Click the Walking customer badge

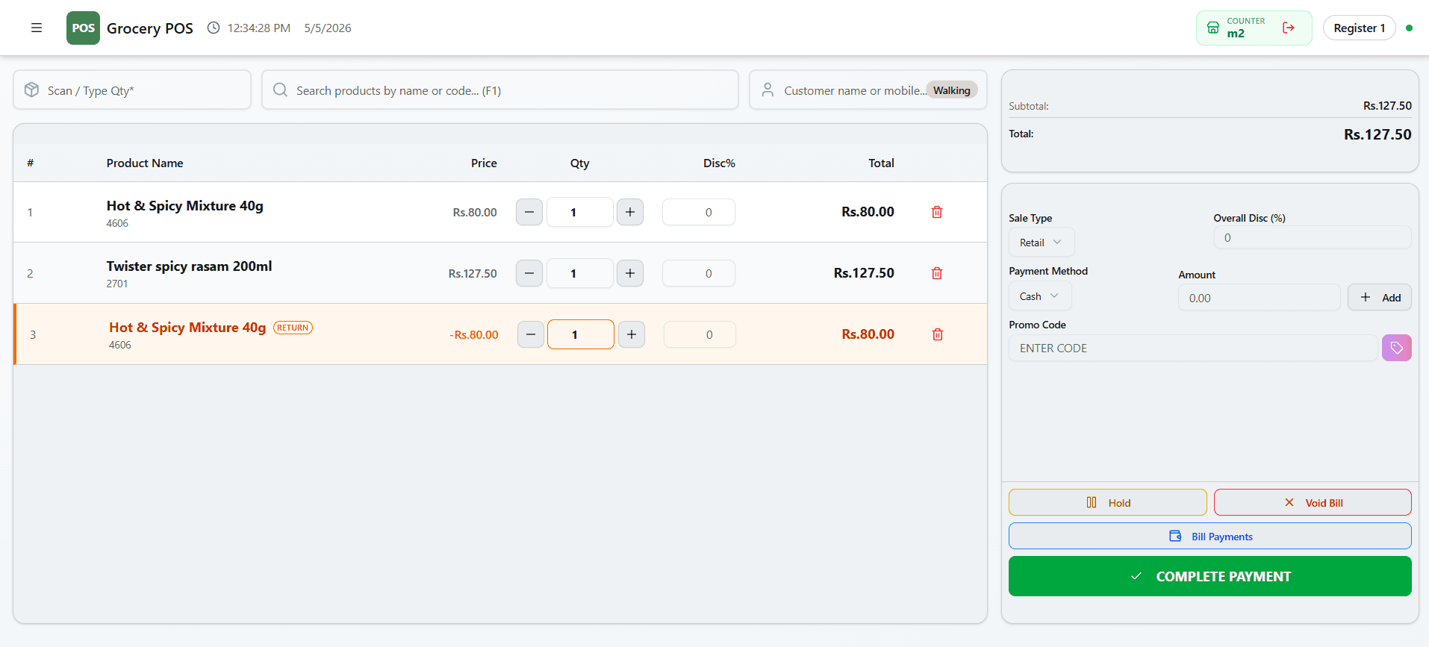tap(951, 90)
